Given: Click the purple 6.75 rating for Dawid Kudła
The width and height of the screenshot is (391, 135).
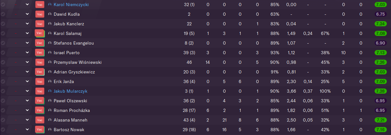Looking at the screenshot, I should pos(380,14).
